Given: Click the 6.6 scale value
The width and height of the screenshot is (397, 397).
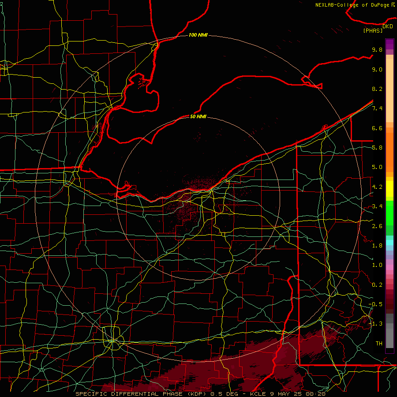Looking at the screenshot, I should 377,128.
